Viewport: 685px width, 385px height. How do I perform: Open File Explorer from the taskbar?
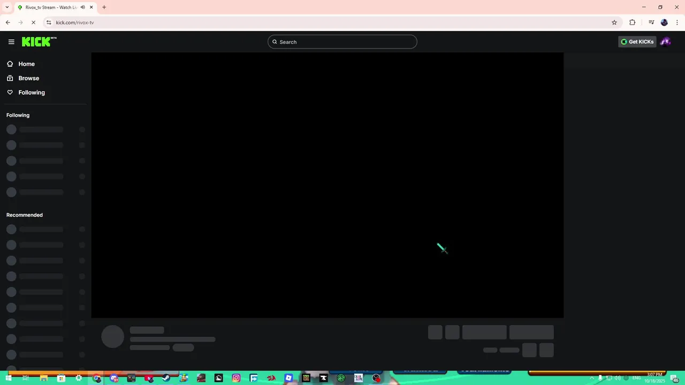coord(43,378)
